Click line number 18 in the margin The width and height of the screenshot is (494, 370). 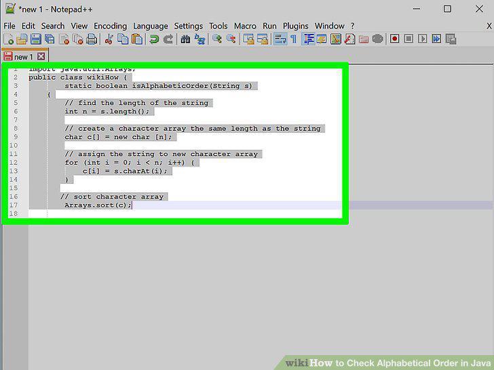14,213
